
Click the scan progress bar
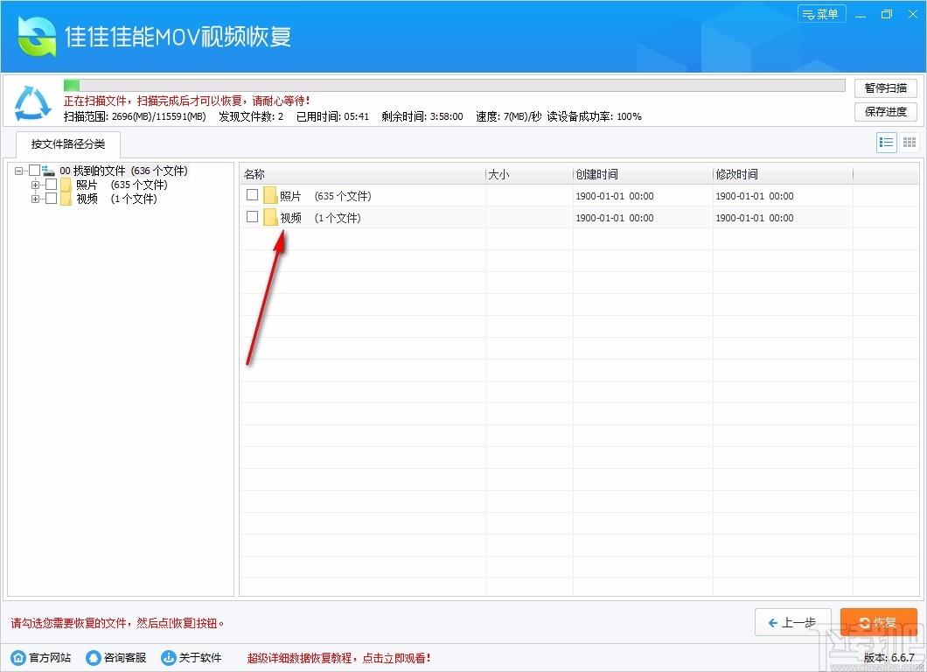pyautogui.click(x=454, y=85)
